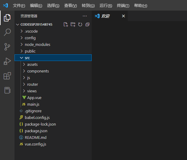187x160 pixels.
Task: Open the 终端(T) menu
Action: click(123, 6)
